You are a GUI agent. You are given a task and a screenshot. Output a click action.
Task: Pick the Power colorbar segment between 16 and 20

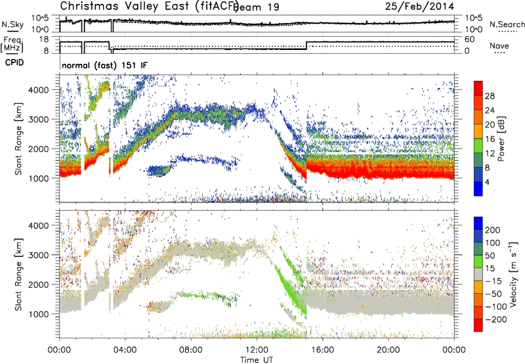pos(478,131)
